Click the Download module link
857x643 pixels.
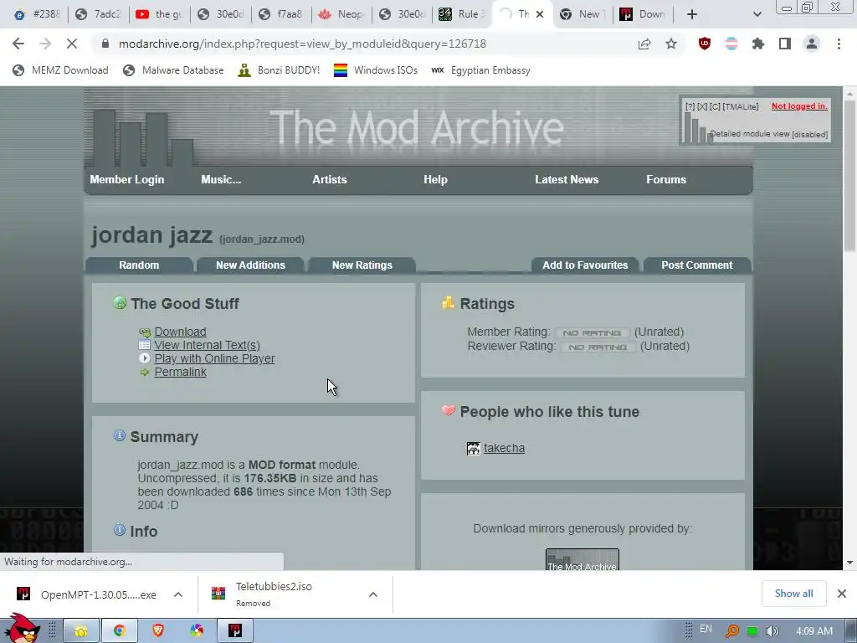181,332
